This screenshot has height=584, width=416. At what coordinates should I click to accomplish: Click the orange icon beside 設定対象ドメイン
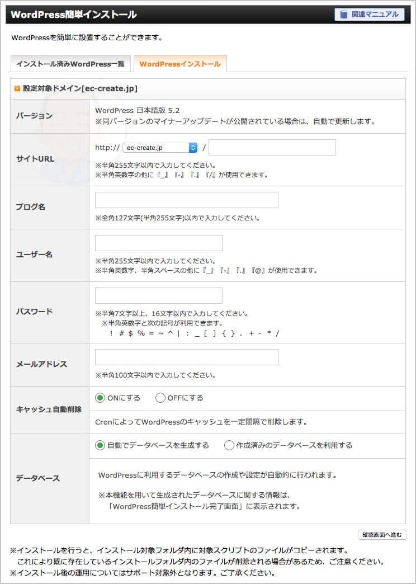point(17,88)
